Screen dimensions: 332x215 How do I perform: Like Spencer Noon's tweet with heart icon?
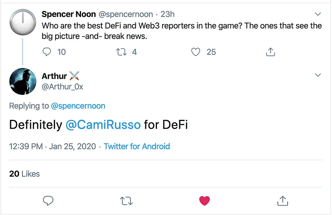196,52
